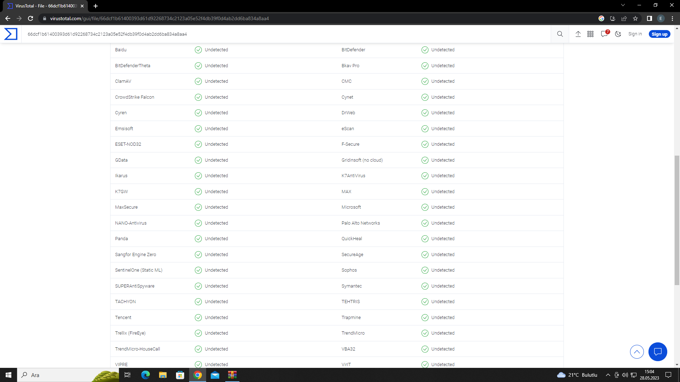
Task: Click the CrowdStrike Falcon row label
Action: click(135, 97)
